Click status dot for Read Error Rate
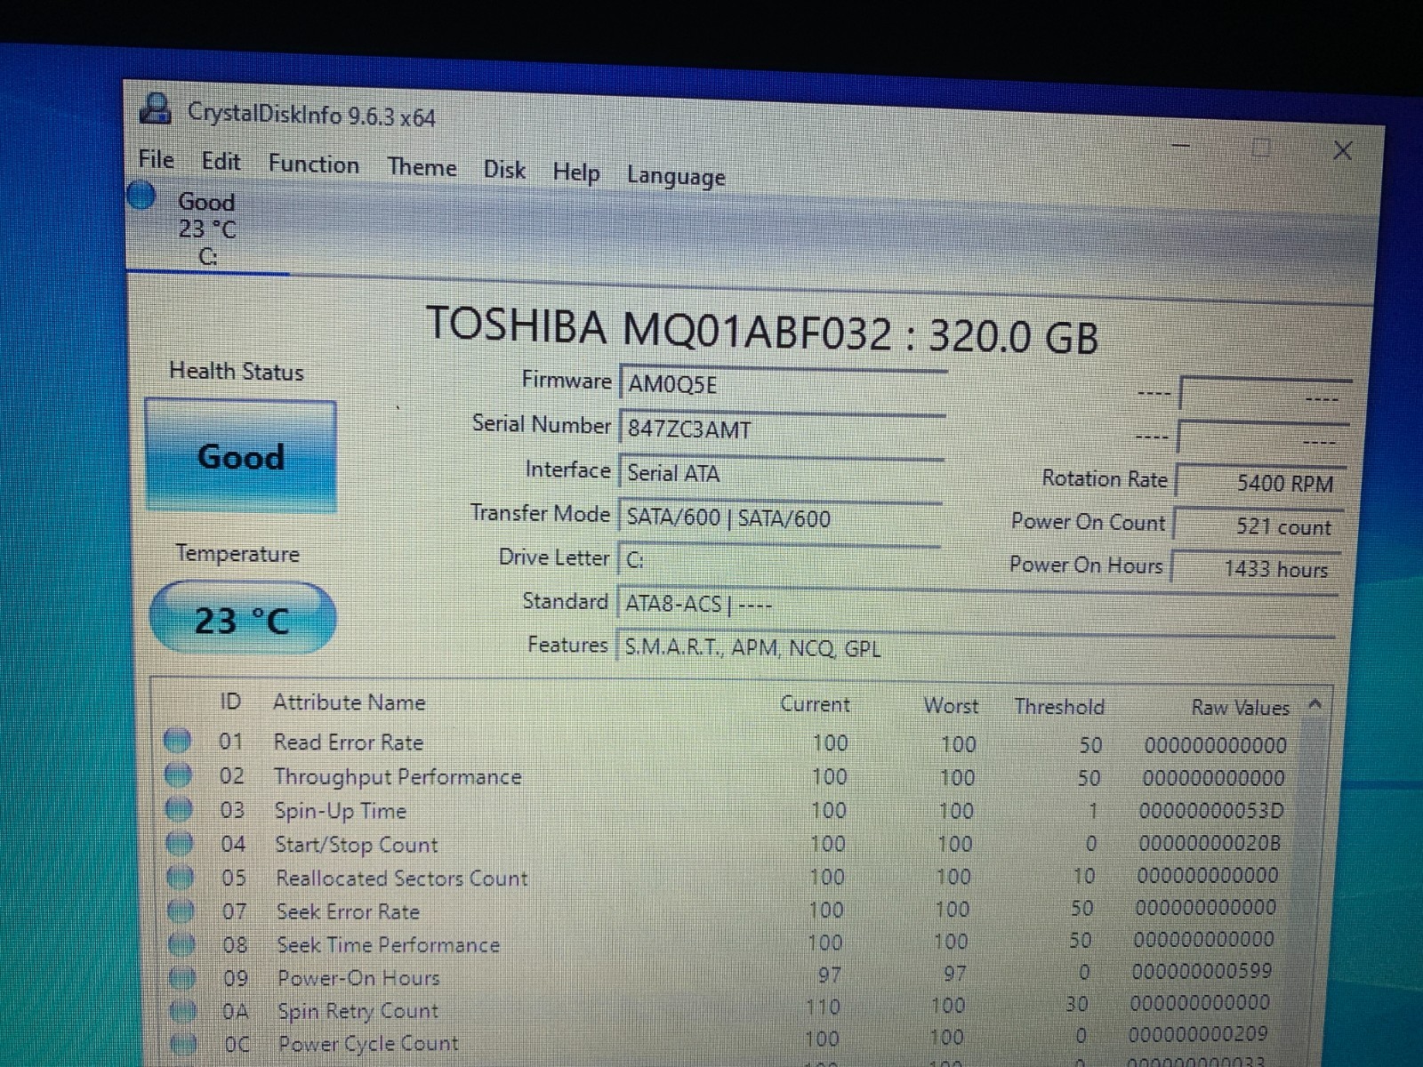1423x1067 pixels. pyautogui.click(x=178, y=740)
